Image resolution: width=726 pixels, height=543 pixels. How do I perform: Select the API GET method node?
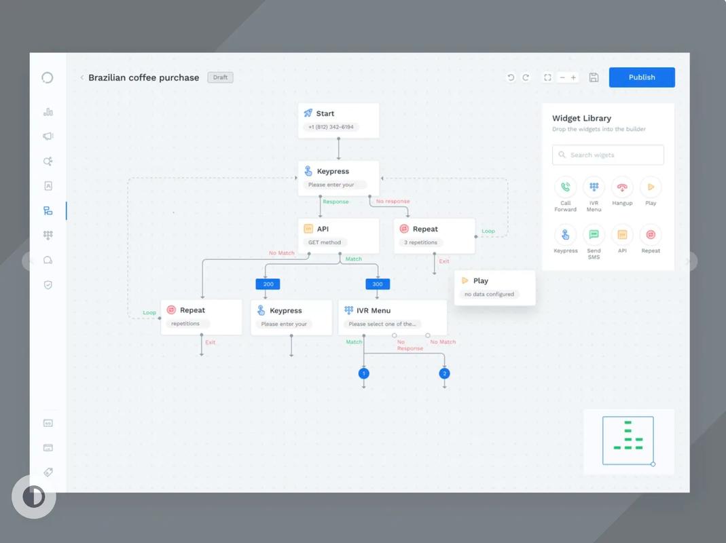(338, 236)
